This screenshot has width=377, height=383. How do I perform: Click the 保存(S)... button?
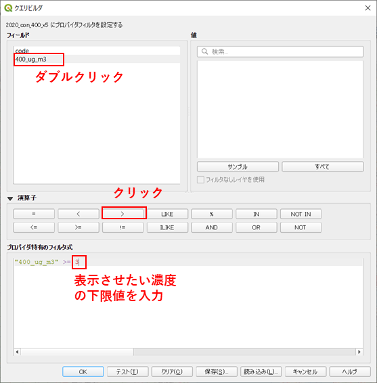(x=217, y=371)
